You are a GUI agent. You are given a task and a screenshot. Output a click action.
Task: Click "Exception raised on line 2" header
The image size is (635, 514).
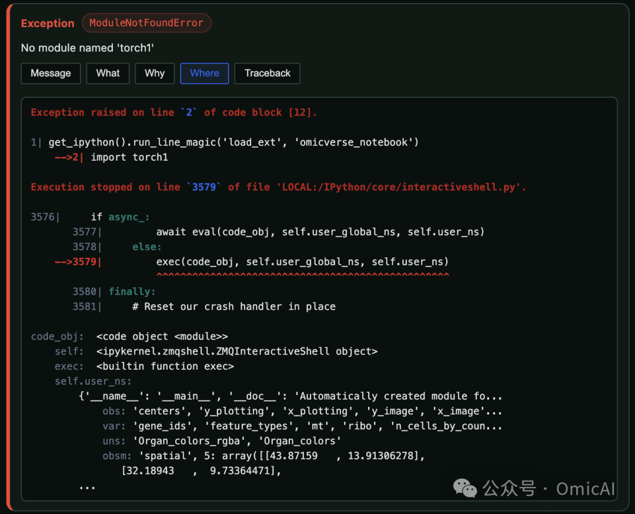pyautogui.click(x=173, y=112)
